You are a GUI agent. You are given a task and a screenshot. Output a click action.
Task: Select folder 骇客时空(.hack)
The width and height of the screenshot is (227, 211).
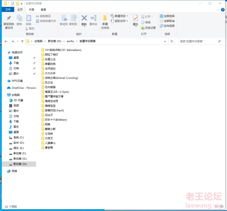52,110
